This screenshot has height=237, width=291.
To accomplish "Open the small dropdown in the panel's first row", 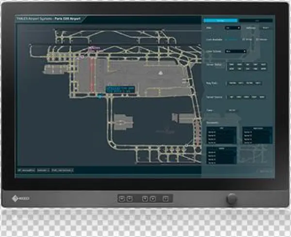I will 232,28.
